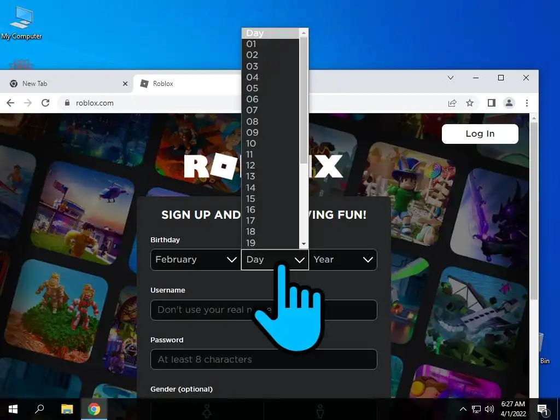560x420 pixels.
Task: Pick 14 from the day list
Action: click(x=270, y=188)
